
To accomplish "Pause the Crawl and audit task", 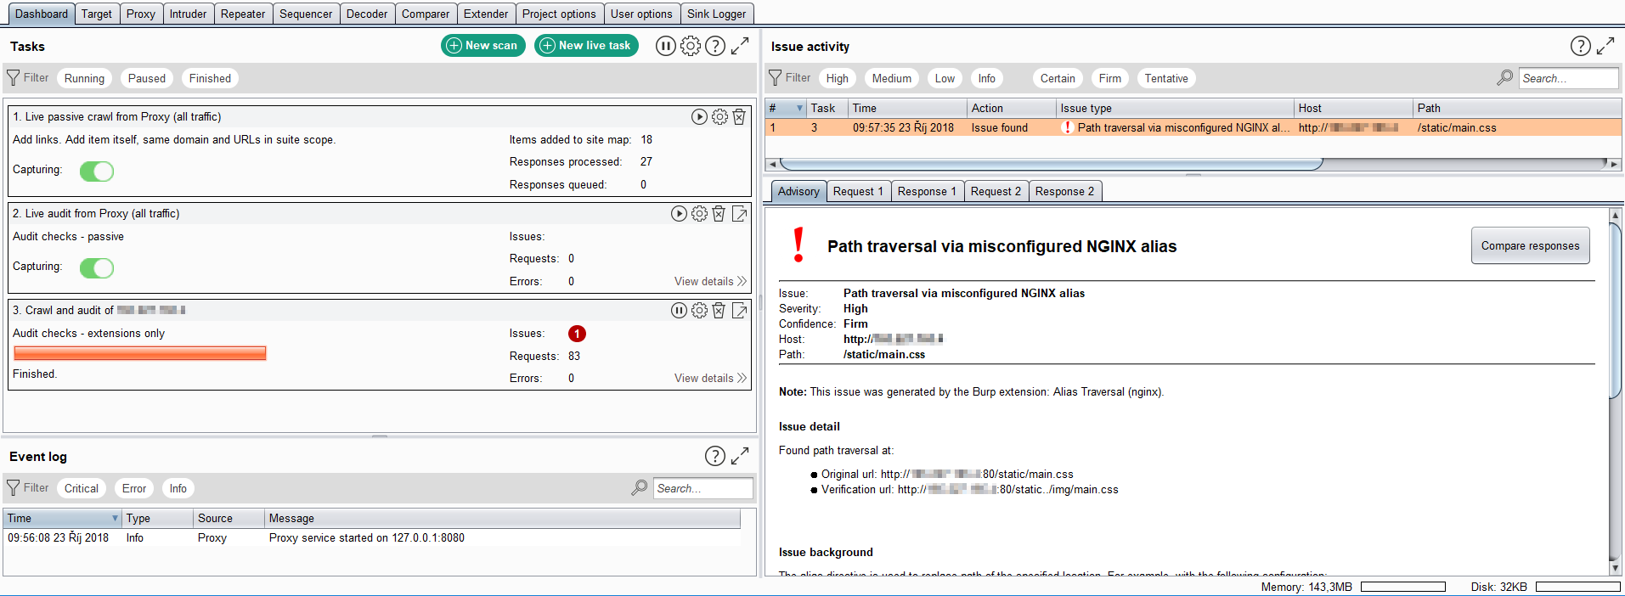I will pyautogui.click(x=679, y=311).
